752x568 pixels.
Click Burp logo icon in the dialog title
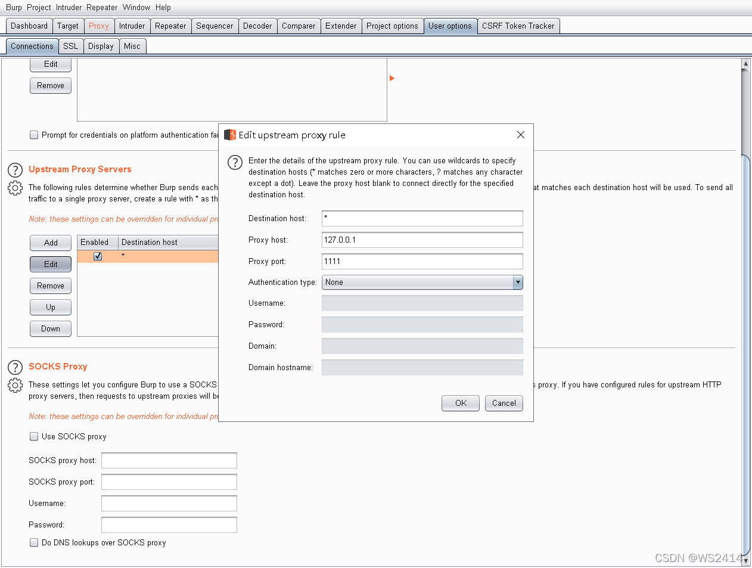tap(230, 135)
